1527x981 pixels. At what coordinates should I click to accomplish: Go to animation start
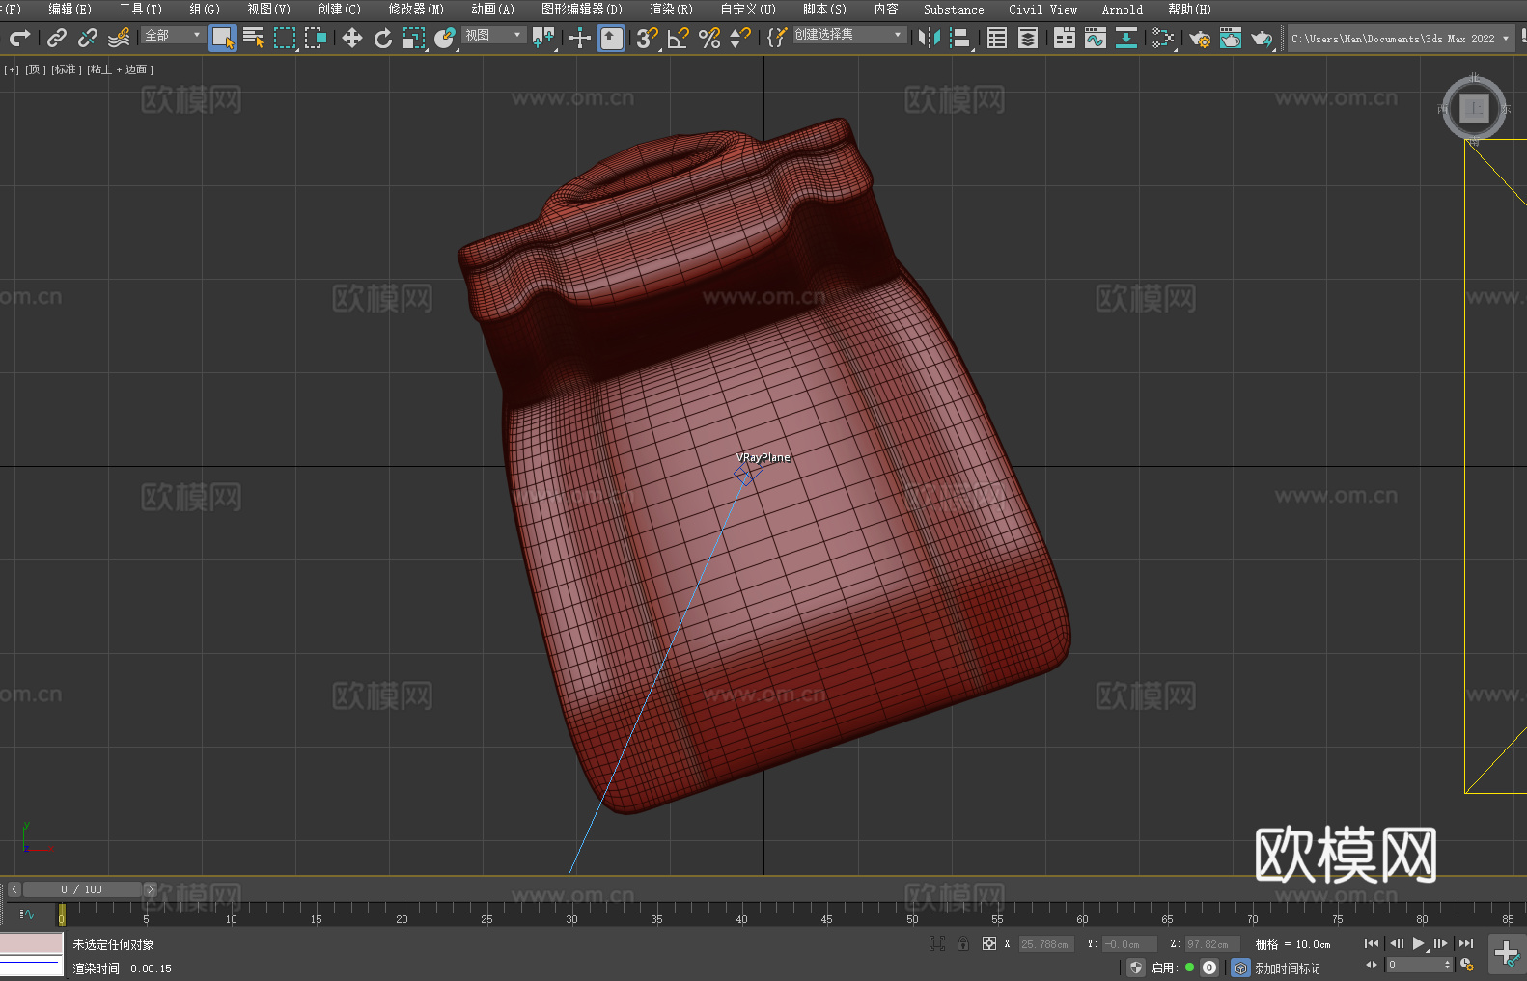click(1372, 943)
